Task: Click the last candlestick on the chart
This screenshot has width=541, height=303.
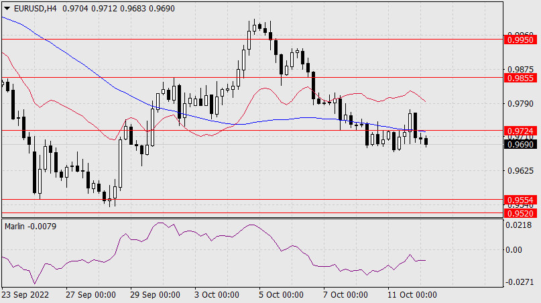Action: [x=426, y=141]
